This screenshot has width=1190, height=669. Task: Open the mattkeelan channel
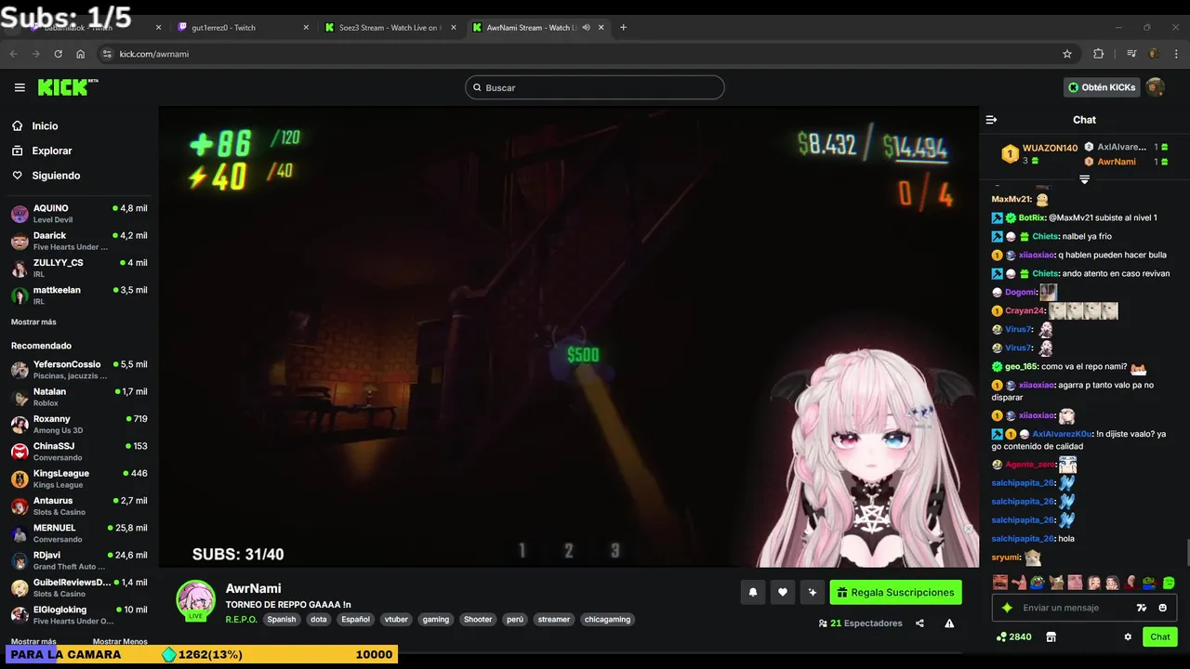[x=79, y=295]
